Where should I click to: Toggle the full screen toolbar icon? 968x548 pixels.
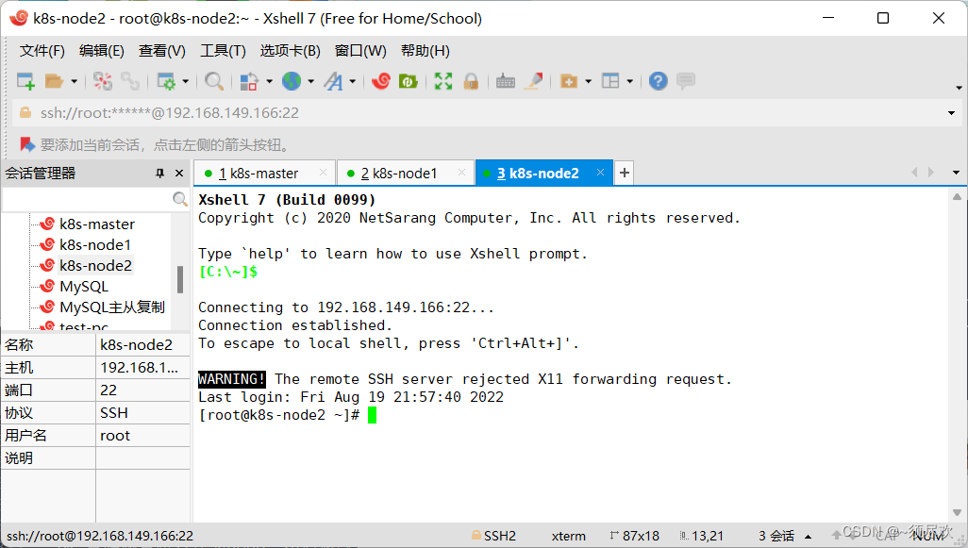click(443, 81)
